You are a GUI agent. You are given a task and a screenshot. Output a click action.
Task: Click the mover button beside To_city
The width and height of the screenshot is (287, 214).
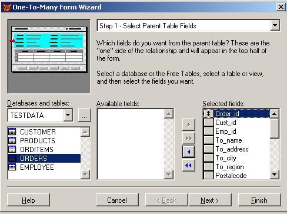click(209, 158)
